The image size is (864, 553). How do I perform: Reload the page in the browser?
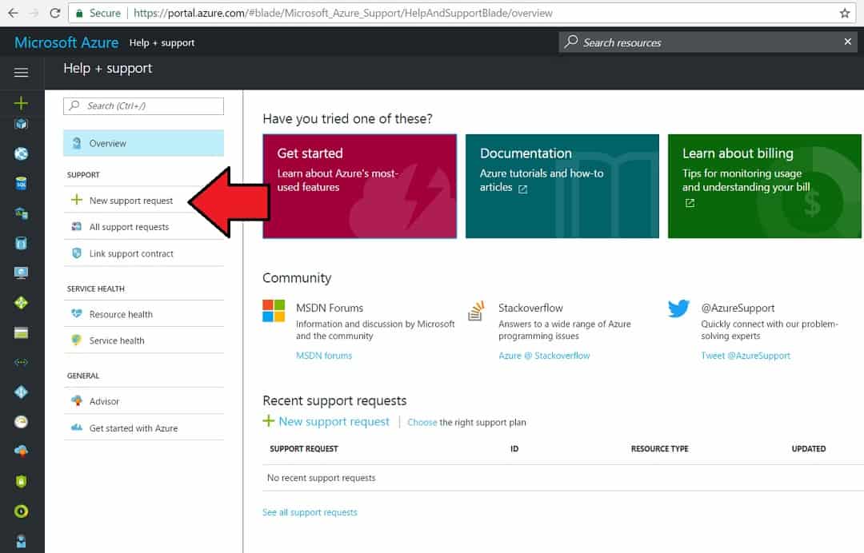pyautogui.click(x=54, y=14)
